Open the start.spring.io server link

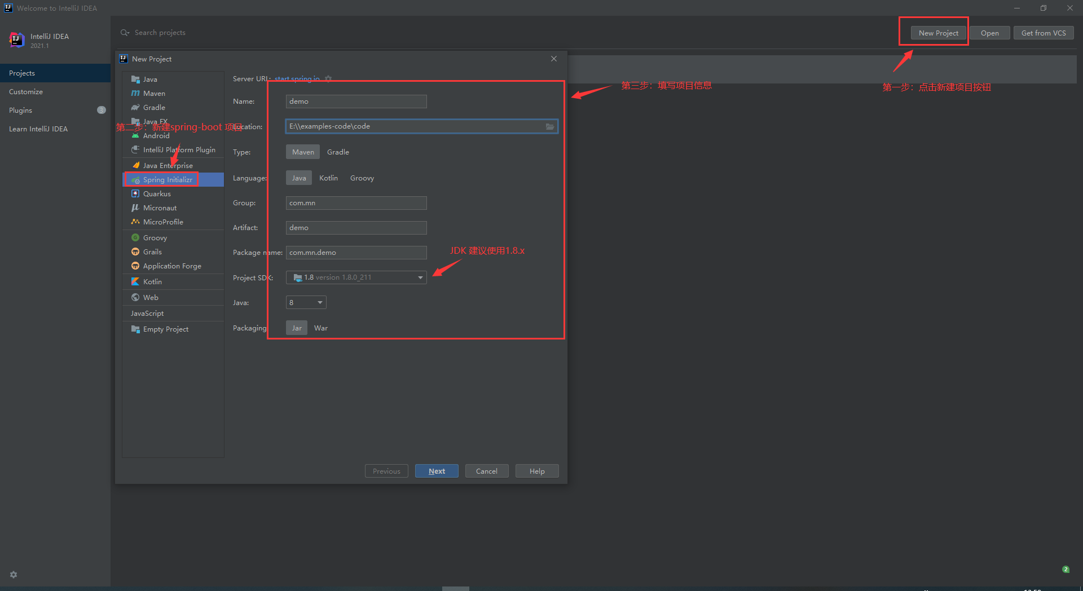pyautogui.click(x=297, y=79)
